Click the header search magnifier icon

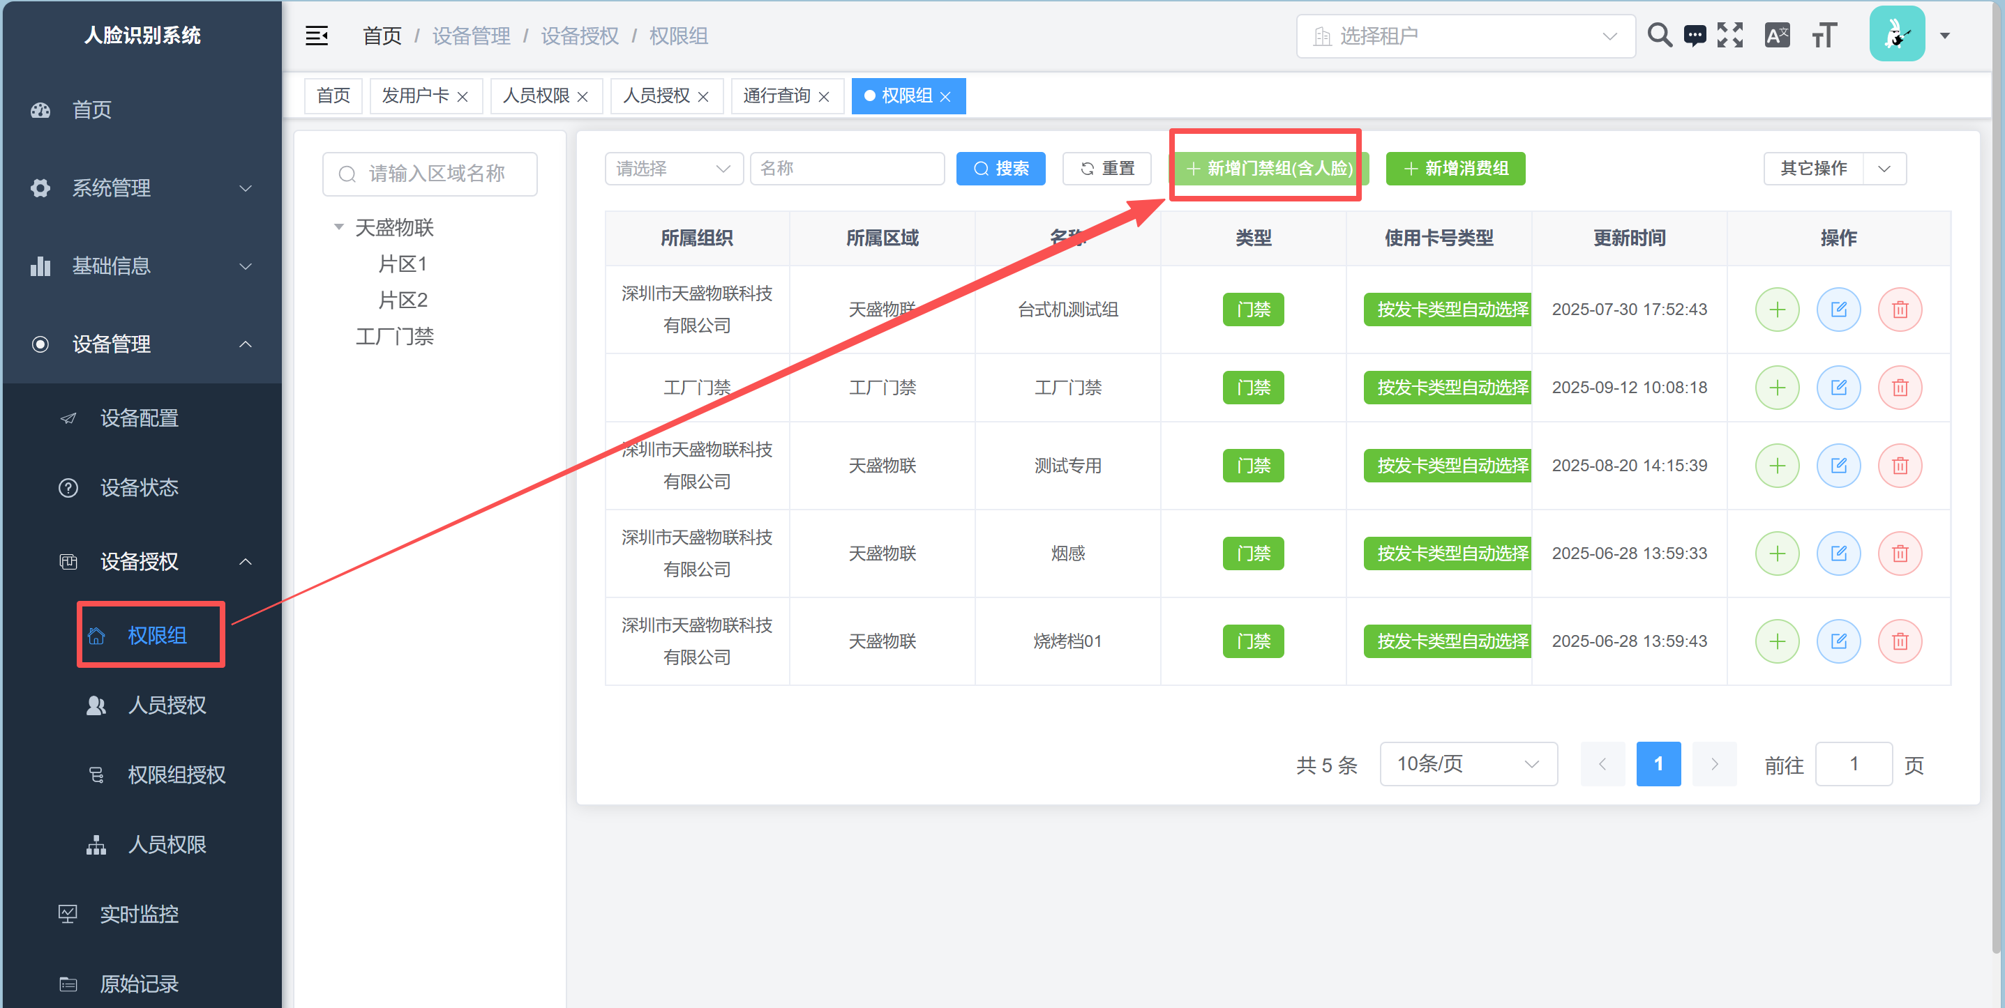[1659, 36]
